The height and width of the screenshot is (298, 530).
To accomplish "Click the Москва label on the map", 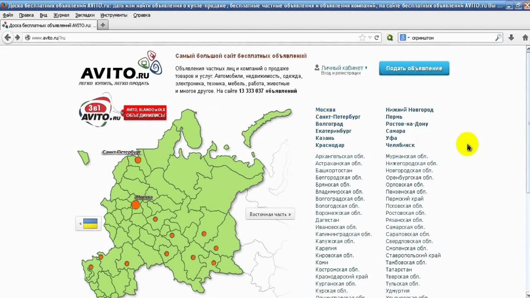I will point(144,197).
